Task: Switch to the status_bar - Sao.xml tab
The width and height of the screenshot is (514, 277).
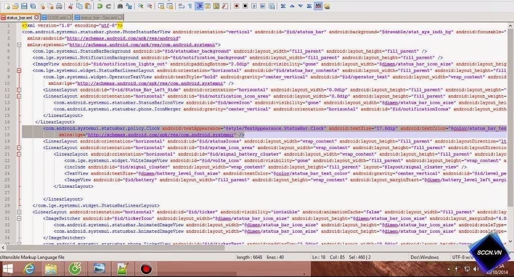Action: pos(98,18)
